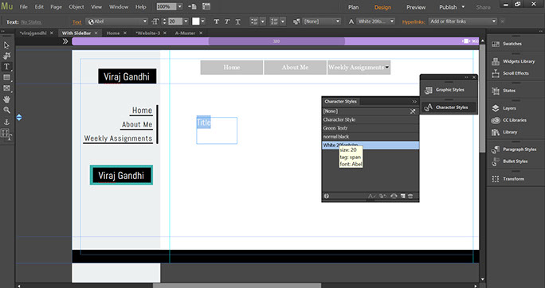Expand the toolbar with the double chevron by ruler
Image resolution: width=545 pixels, height=288 pixels.
coord(65,41)
